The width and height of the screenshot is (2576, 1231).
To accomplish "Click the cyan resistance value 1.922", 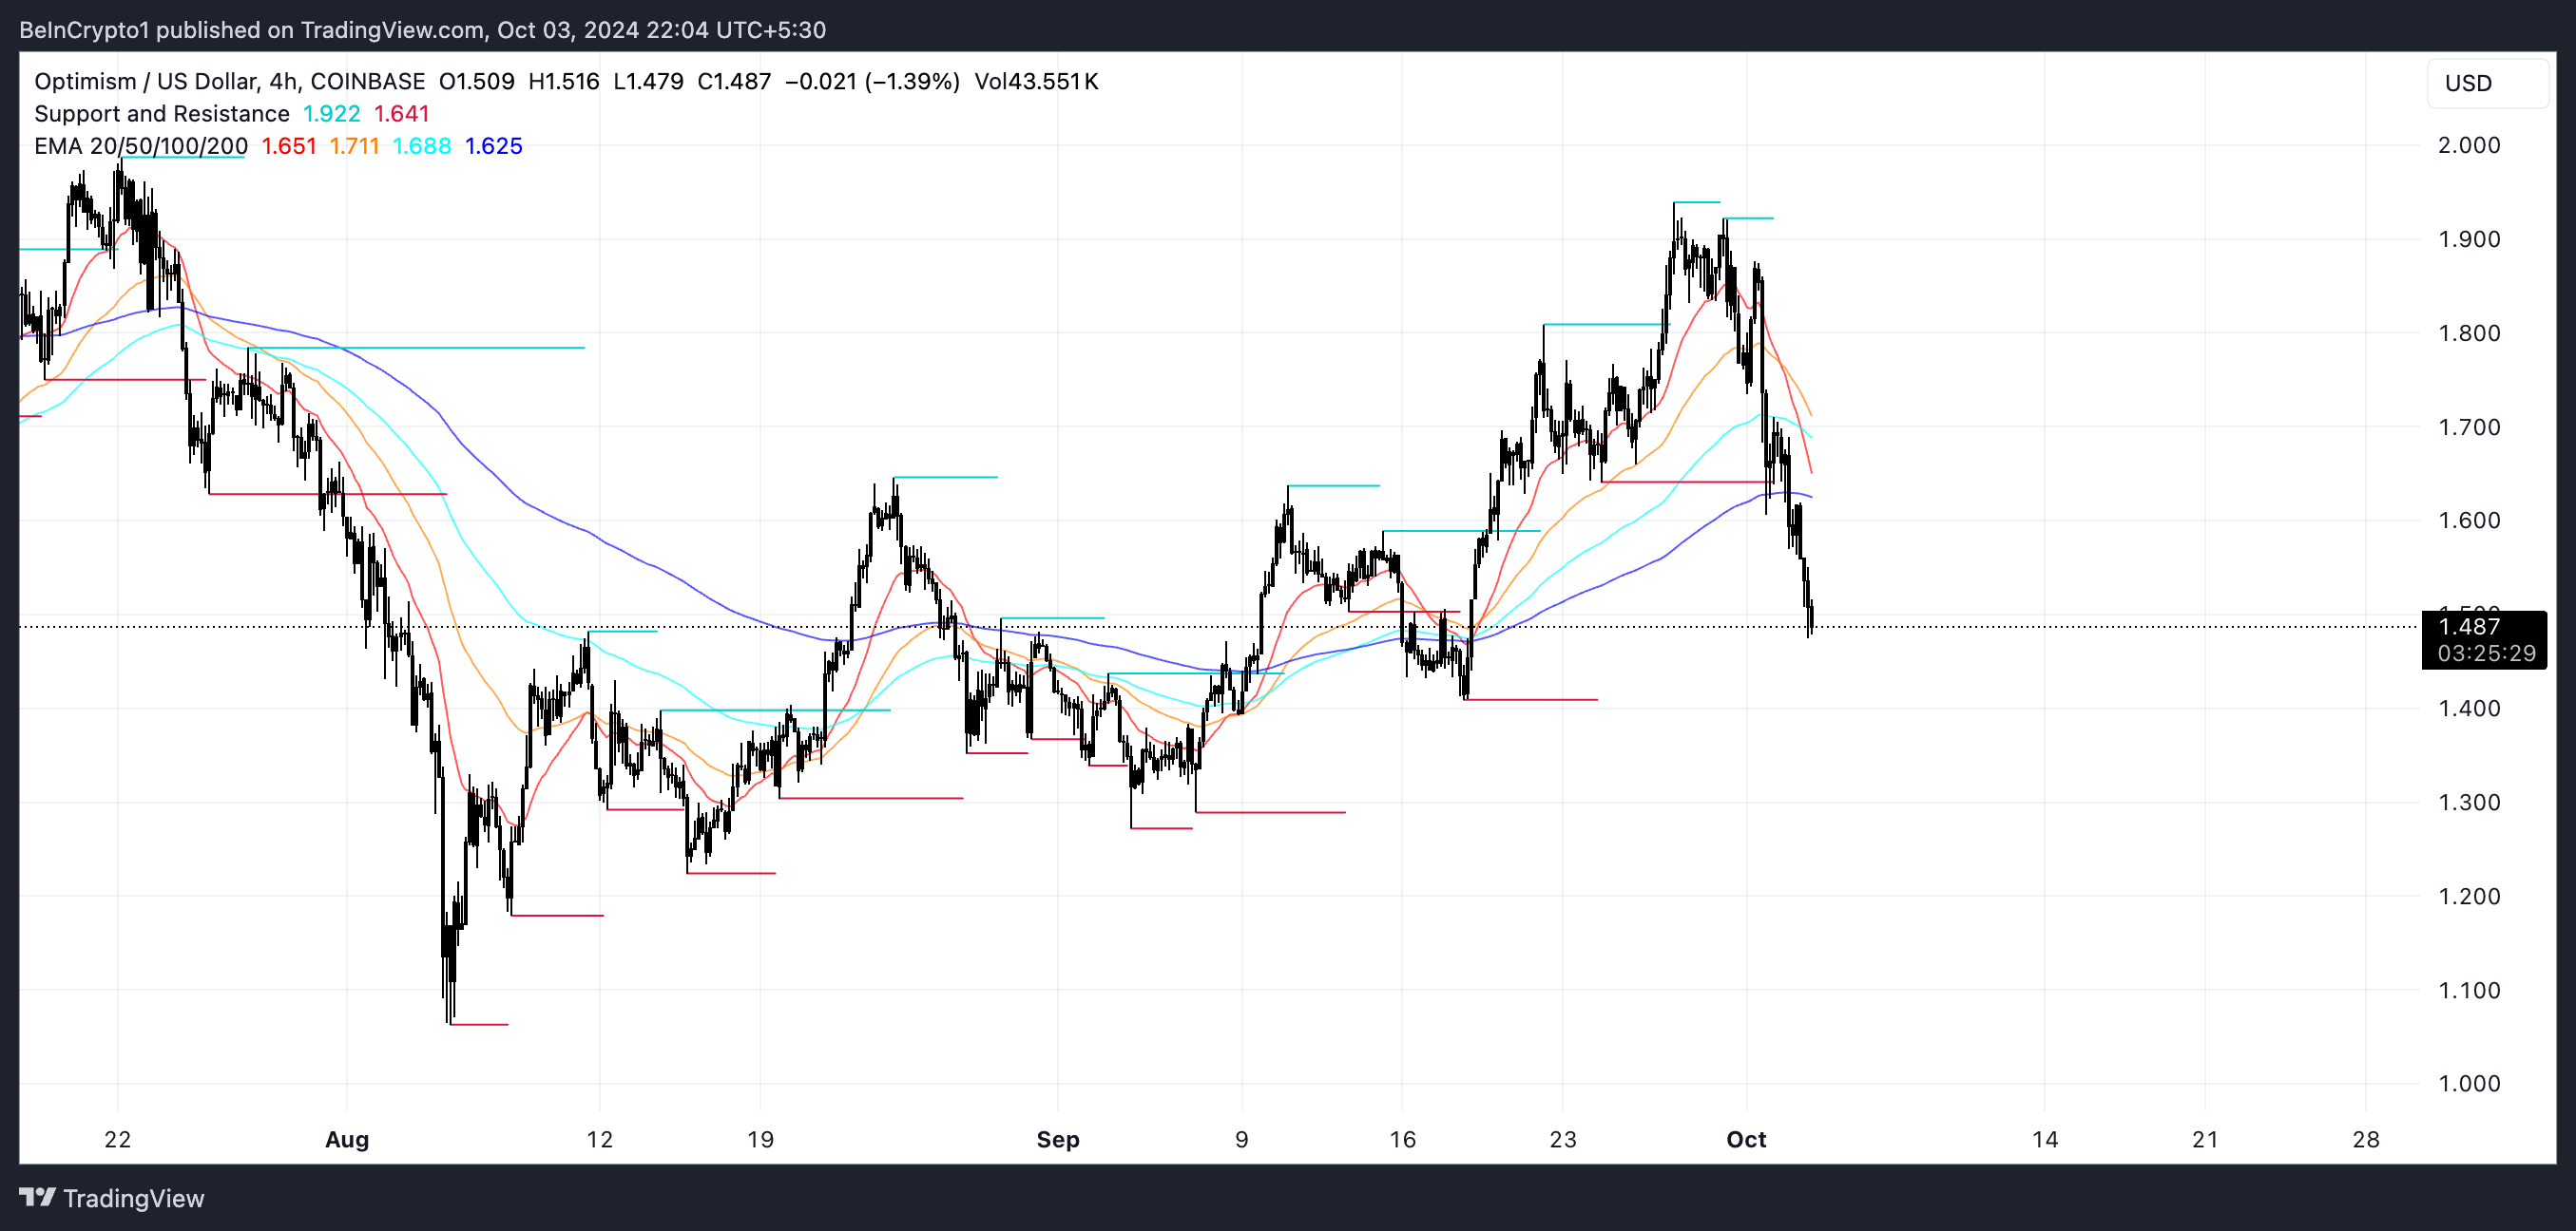I will point(331,114).
